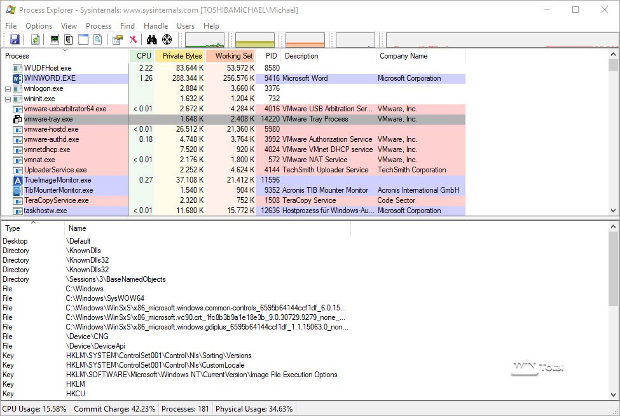Toggle the Show Process Tree toolbar icon

click(x=69, y=39)
